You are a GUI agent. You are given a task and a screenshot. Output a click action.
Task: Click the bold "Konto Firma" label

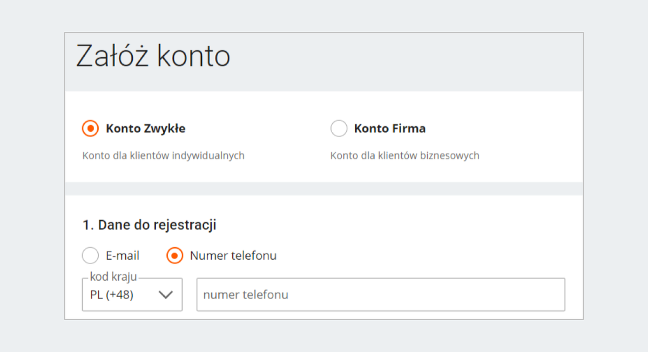pos(390,128)
